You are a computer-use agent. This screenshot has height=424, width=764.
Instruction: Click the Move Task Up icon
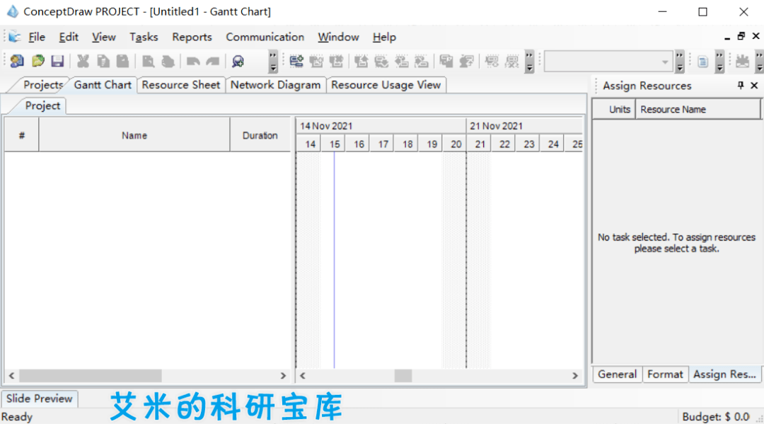[x=361, y=61]
